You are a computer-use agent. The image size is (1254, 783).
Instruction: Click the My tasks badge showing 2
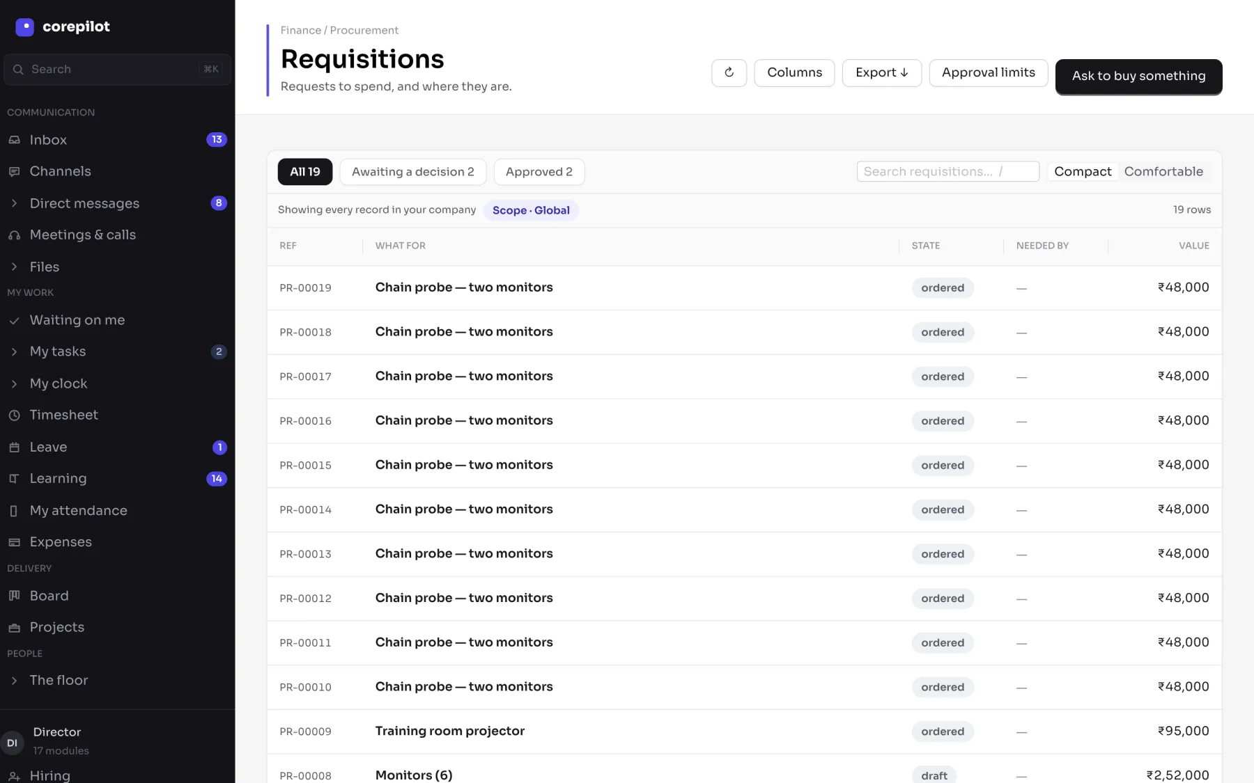[219, 351]
